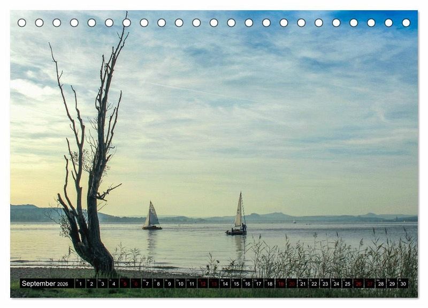The height and width of the screenshot is (308, 428).
Task: Click the red Sunday date 6
Action: point(135,284)
